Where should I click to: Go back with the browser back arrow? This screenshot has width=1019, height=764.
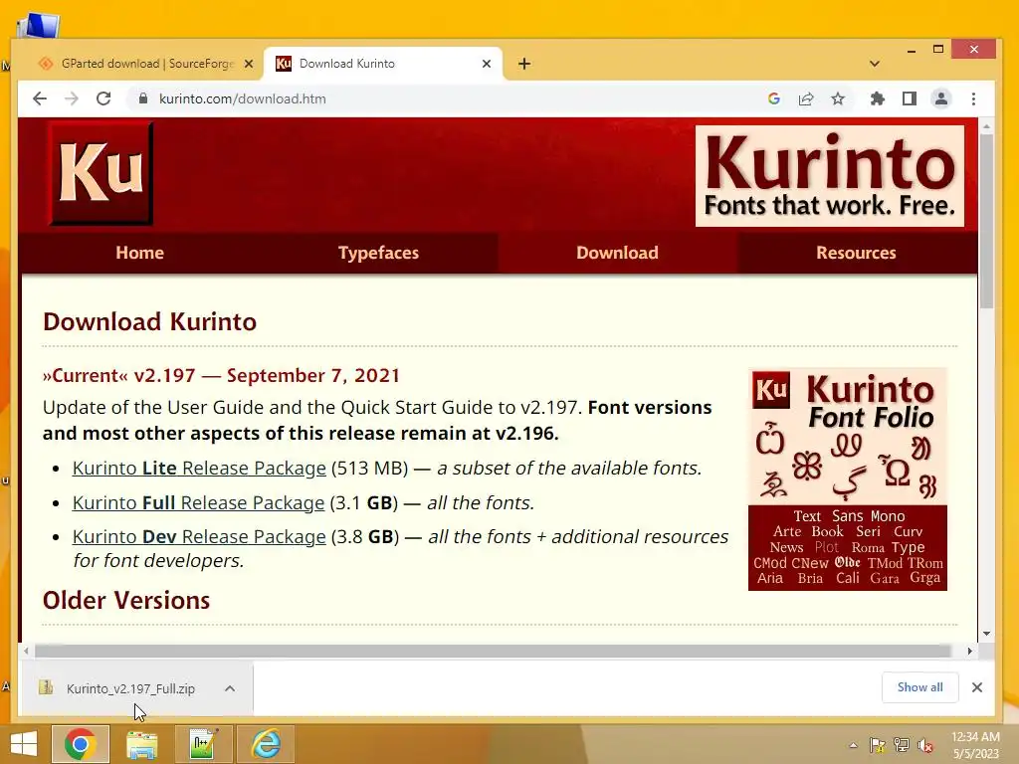pos(40,98)
